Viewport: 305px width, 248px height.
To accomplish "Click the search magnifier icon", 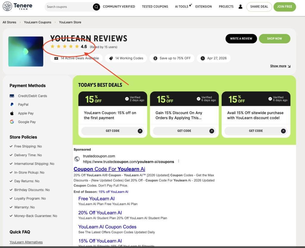I will [x=96, y=7].
